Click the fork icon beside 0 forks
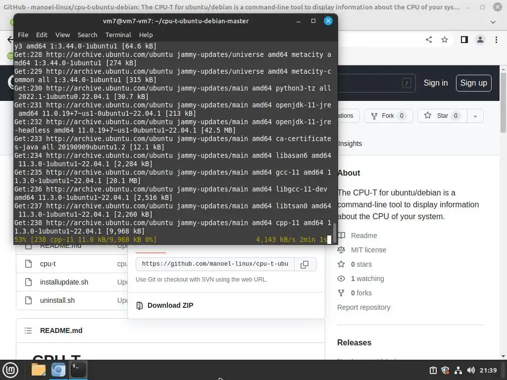 [x=341, y=293]
